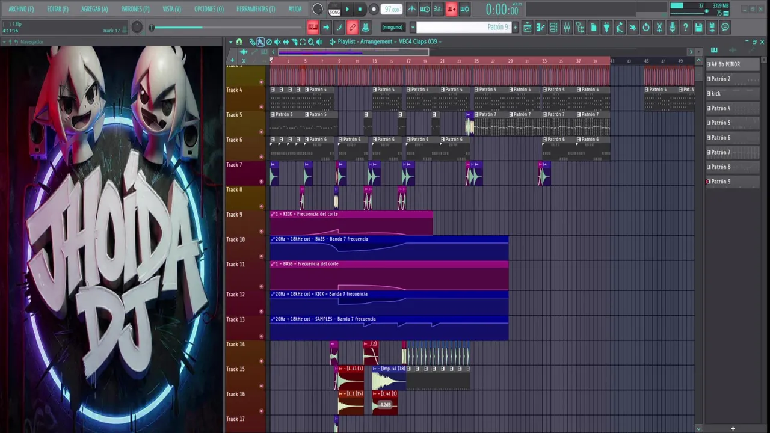Open the PATRONES menu
Viewport: 770px width, 433px height.
[135, 9]
